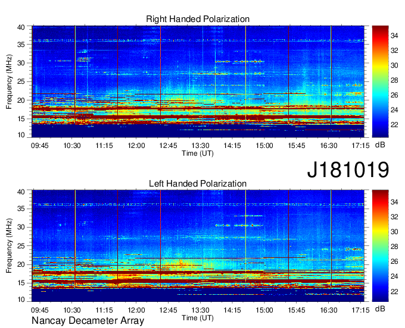This screenshot has width=405, height=328.
Task: Click the Nancay Decameter Array caption
Action: (88, 320)
